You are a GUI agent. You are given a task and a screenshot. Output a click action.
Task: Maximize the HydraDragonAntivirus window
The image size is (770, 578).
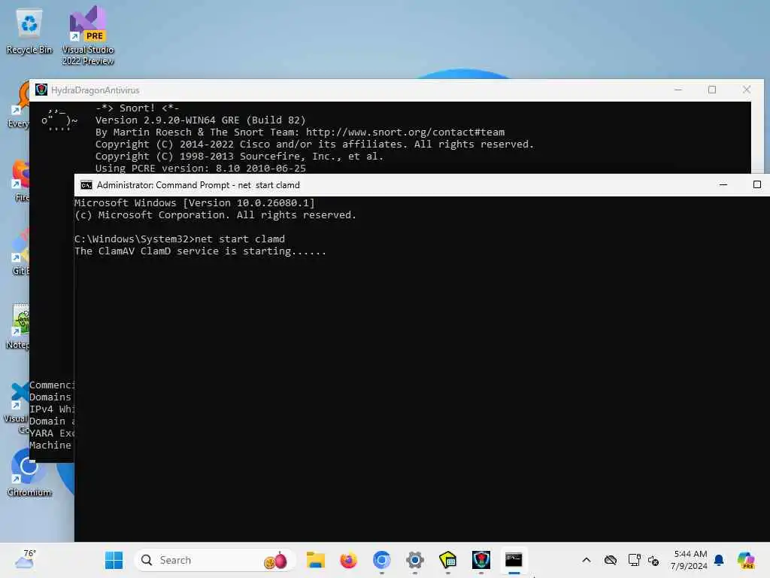pos(712,90)
